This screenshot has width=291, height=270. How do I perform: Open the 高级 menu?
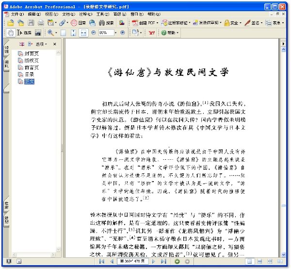pos(120,14)
